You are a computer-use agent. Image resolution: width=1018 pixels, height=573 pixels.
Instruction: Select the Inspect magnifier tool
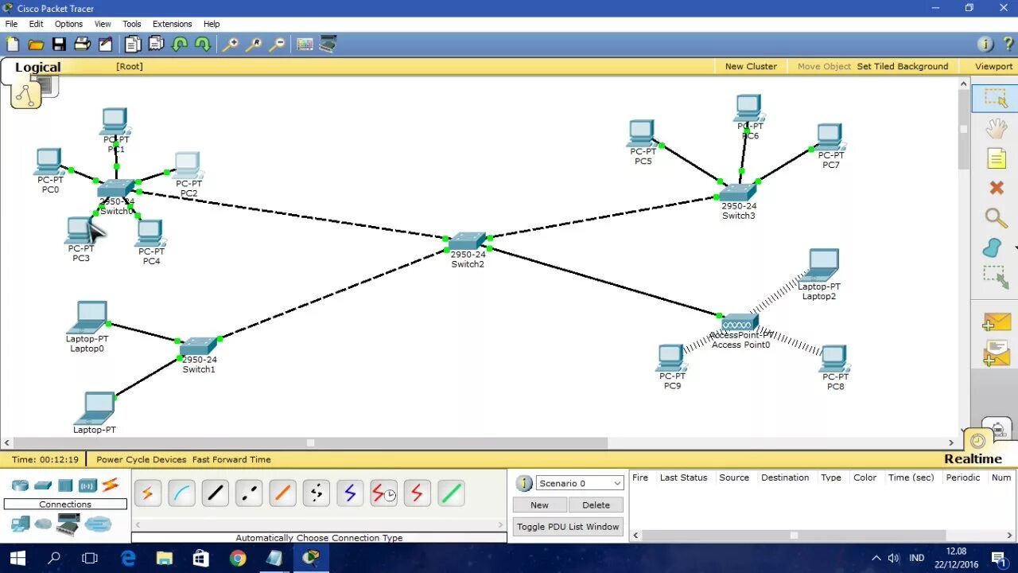[997, 218]
